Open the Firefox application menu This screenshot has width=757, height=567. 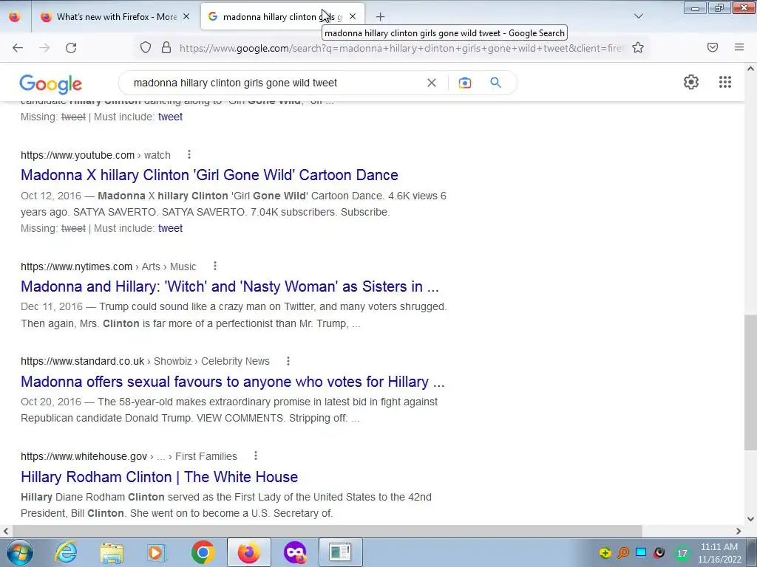pyautogui.click(x=739, y=47)
